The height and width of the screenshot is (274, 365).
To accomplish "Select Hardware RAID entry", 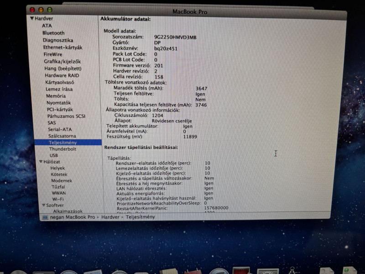I will pyautogui.click(x=62, y=75).
